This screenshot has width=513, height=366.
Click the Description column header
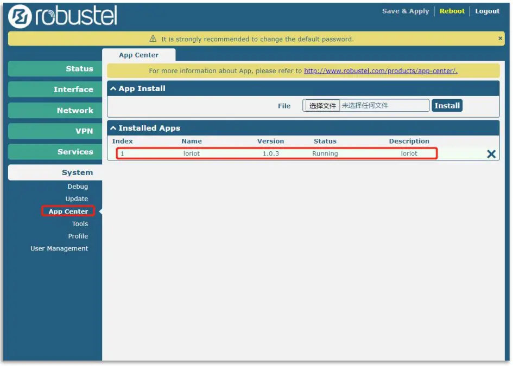(409, 141)
